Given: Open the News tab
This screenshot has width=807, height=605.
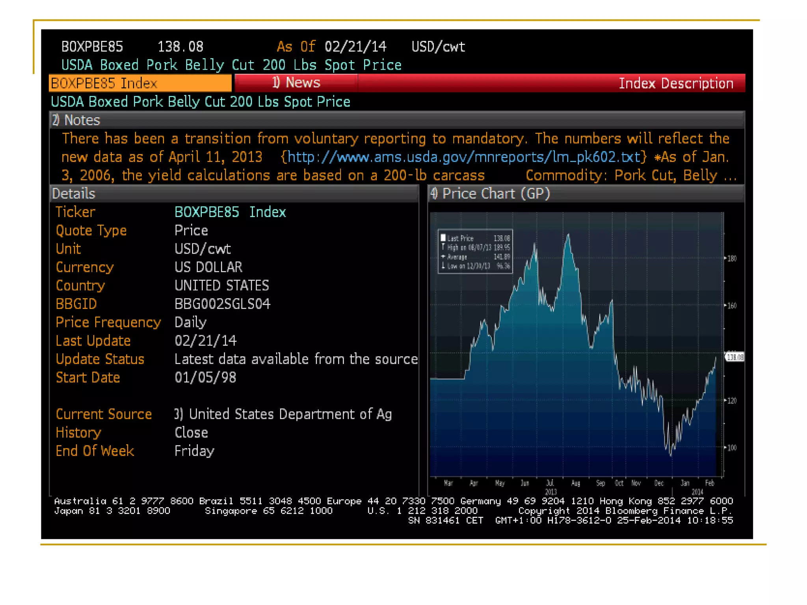Looking at the screenshot, I should (296, 83).
